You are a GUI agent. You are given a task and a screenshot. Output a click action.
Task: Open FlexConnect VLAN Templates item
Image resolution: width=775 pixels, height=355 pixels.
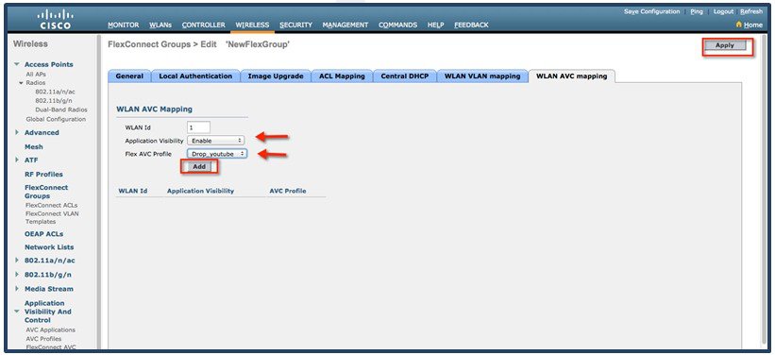52,217
